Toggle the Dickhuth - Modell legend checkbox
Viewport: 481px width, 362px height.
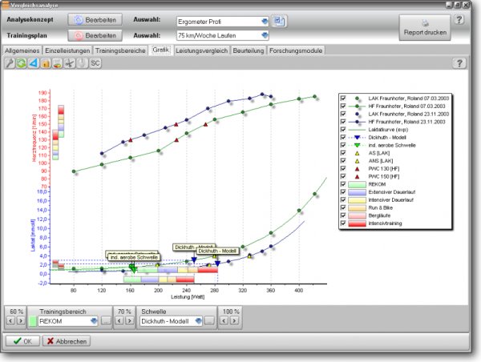click(x=343, y=137)
